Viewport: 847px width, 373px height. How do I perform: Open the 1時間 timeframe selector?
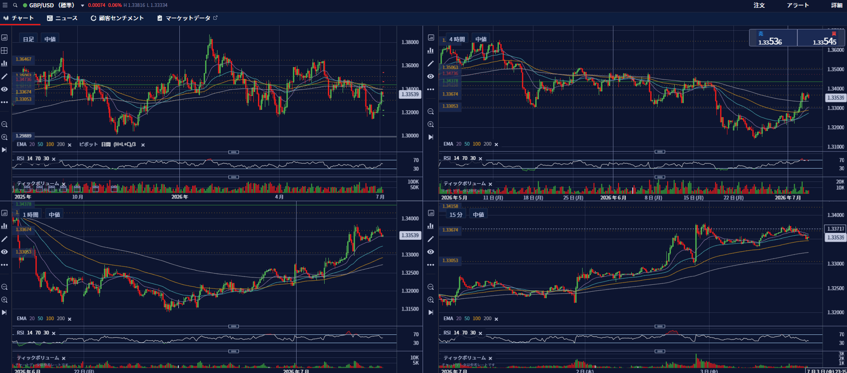point(31,215)
